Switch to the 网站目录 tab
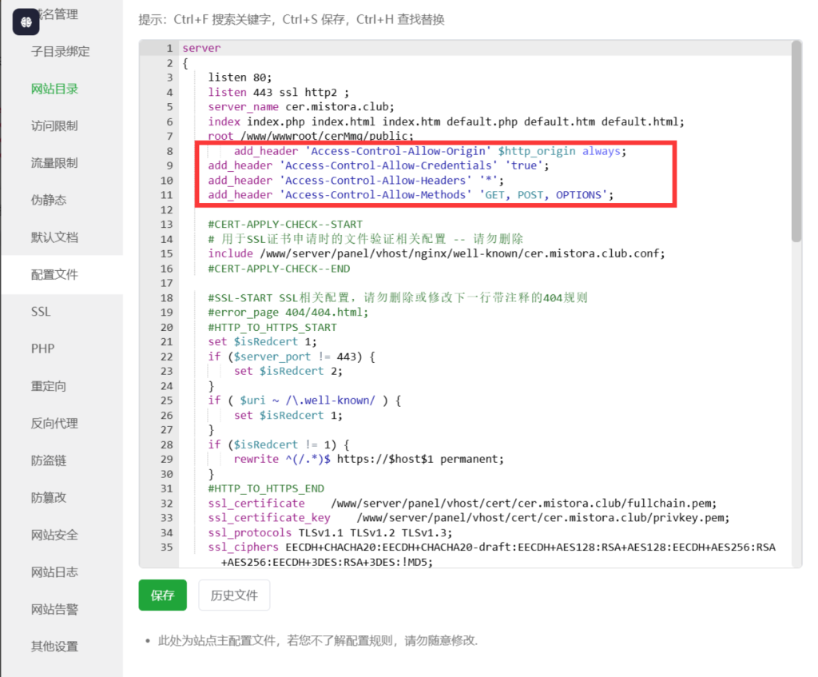818x677 pixels. coord(54,89)
